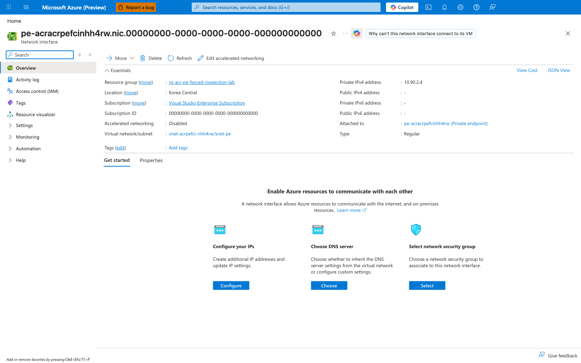Focus the global search resources field
Image resolution: width=581 pixels, height=363 pixels.
[286, 7]
